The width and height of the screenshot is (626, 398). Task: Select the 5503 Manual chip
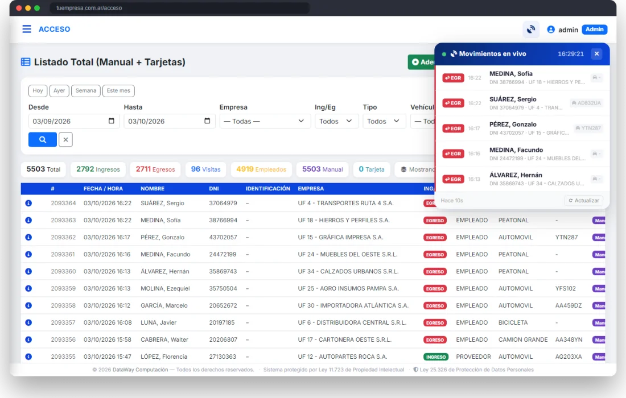(323, 169)
